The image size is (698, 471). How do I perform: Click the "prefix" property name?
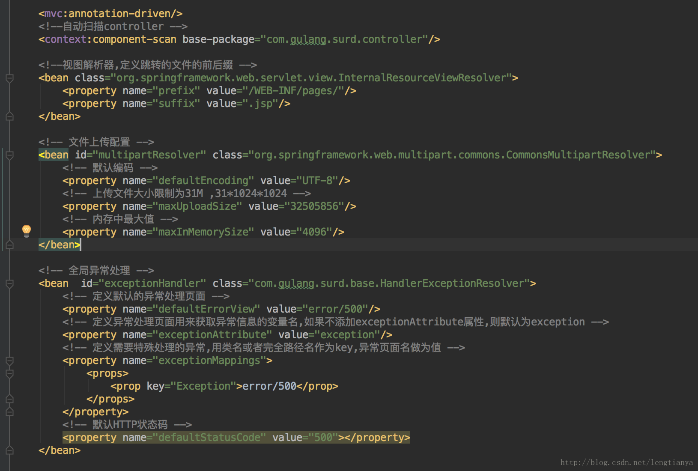pyautogui.click(x=176, y=91)
